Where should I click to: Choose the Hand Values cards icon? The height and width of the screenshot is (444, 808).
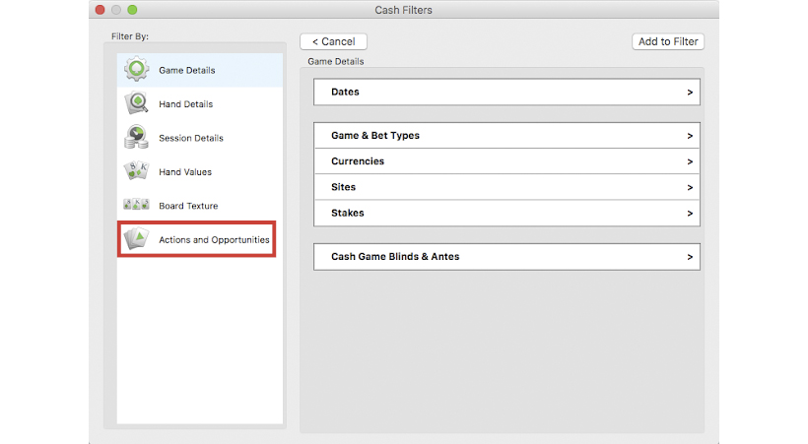(x=137, y=171)
